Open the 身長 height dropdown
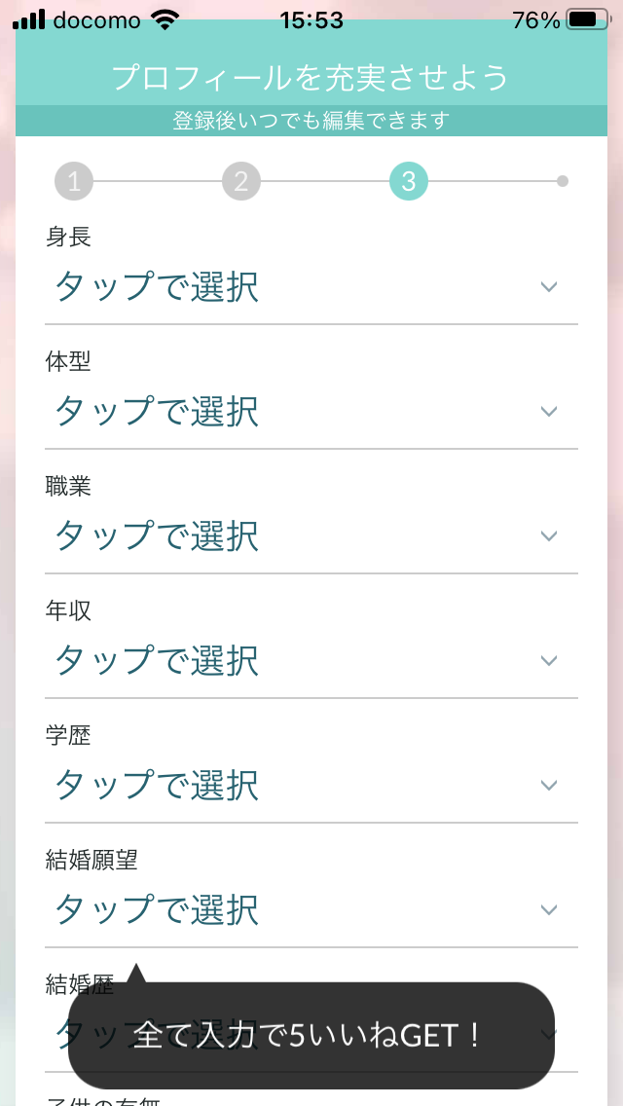The height and width of the screenshot is (1106, 623). [311, 287]
